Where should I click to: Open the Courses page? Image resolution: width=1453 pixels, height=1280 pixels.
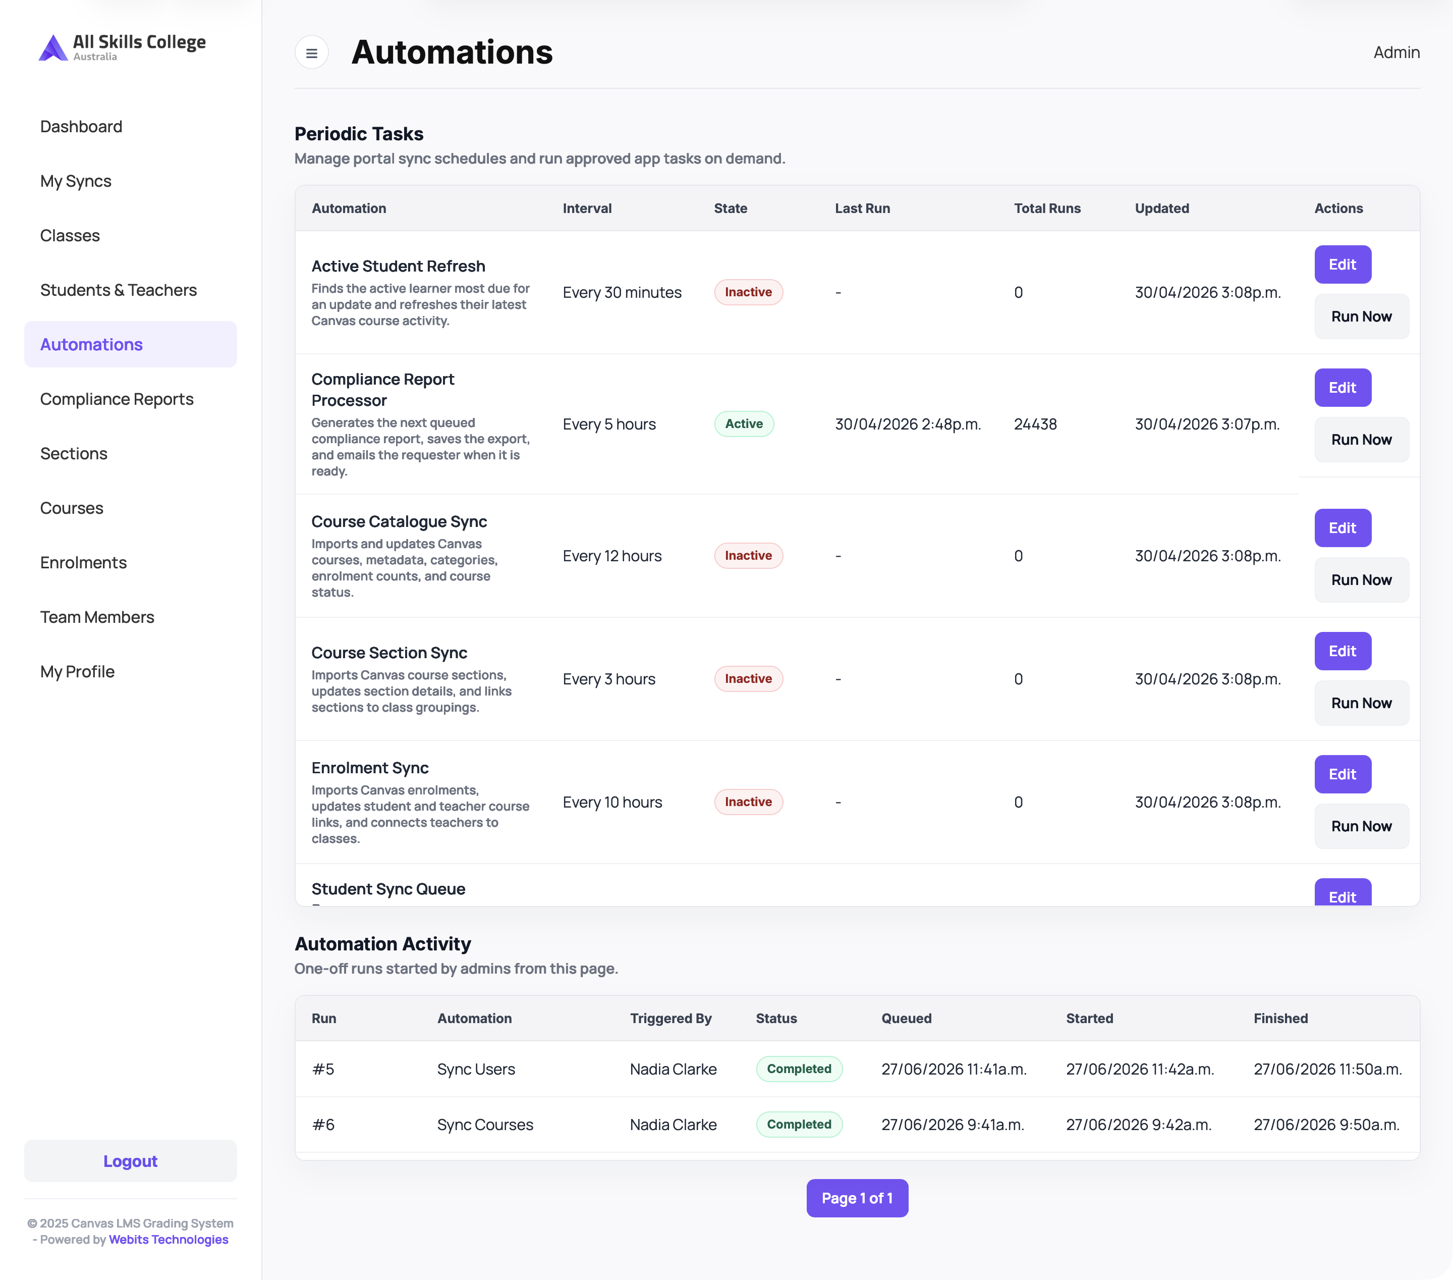71,508
